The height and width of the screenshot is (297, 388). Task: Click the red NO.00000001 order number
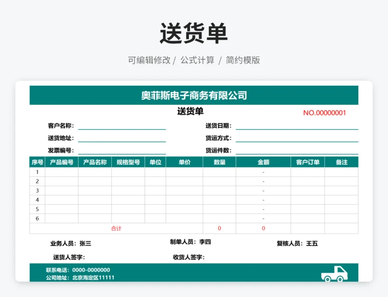click(x=324, y=113)
